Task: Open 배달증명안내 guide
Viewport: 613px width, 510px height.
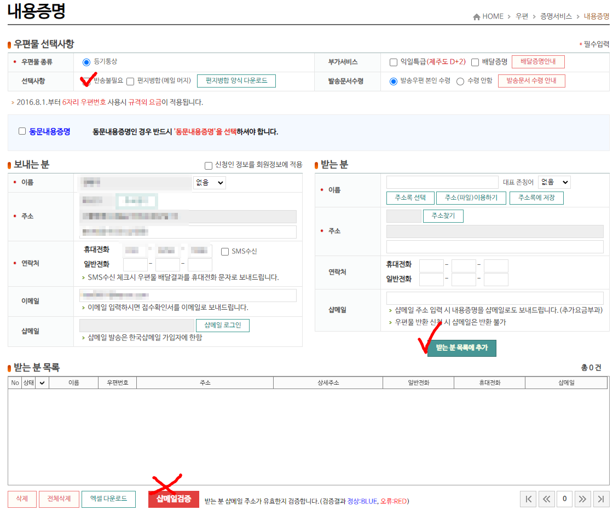Action: coord(538,62)
